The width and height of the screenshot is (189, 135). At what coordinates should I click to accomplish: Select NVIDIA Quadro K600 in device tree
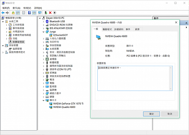64,107
